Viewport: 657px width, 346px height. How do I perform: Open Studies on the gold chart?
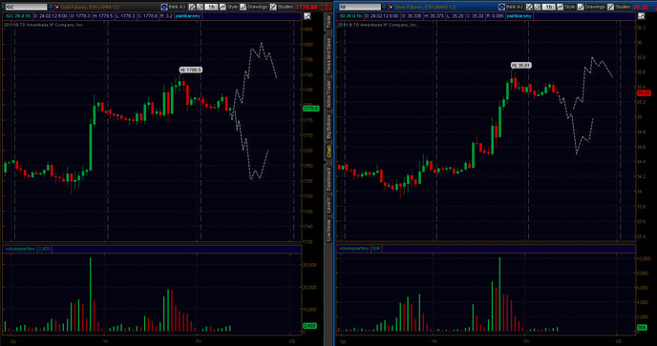(282, 7)
